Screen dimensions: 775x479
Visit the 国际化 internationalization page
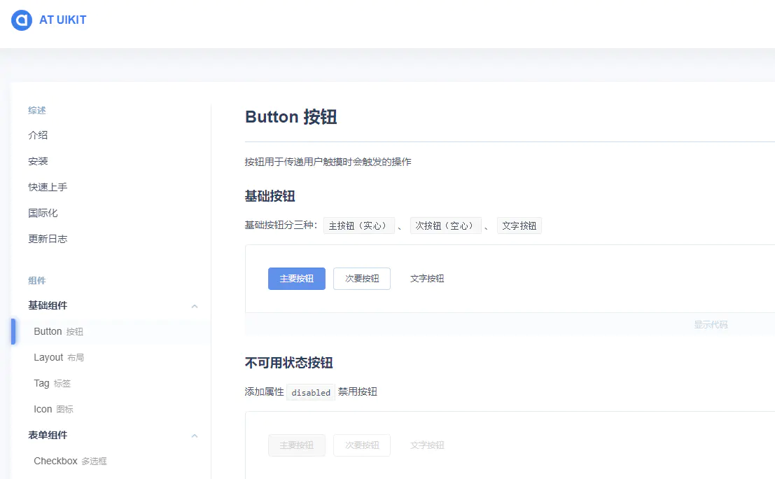click(x=43, y=213)
